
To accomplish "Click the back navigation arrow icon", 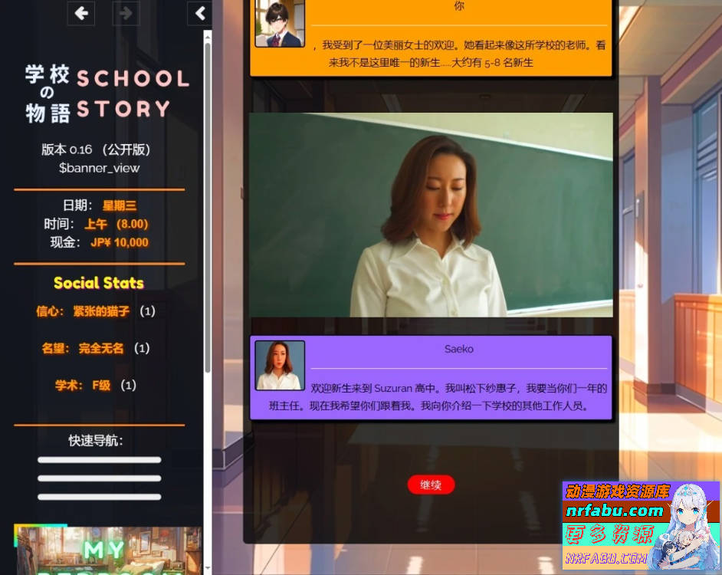I will click(x=81, y=13).
